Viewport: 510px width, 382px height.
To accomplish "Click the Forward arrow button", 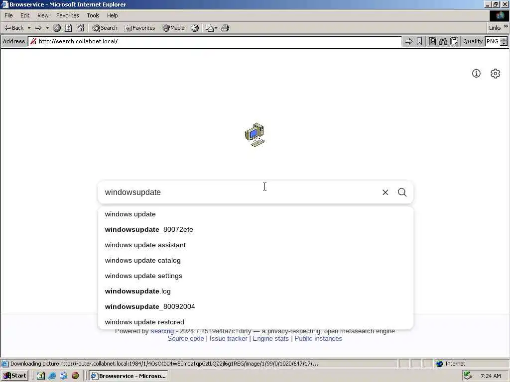I will pyautogui.click(x=38, y=28).
